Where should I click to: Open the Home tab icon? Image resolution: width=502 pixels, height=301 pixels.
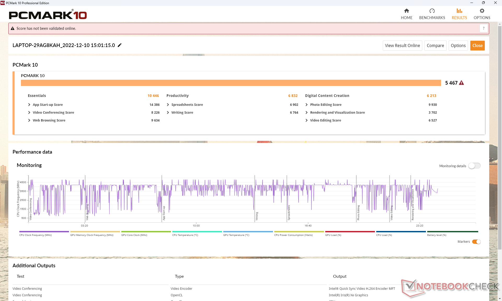[406, 11]
